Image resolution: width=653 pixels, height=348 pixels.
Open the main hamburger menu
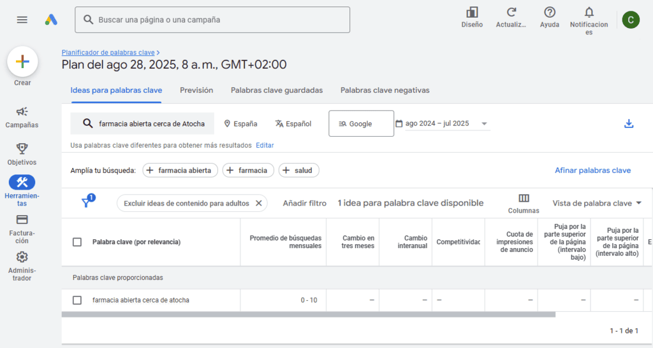coord(22,20)
